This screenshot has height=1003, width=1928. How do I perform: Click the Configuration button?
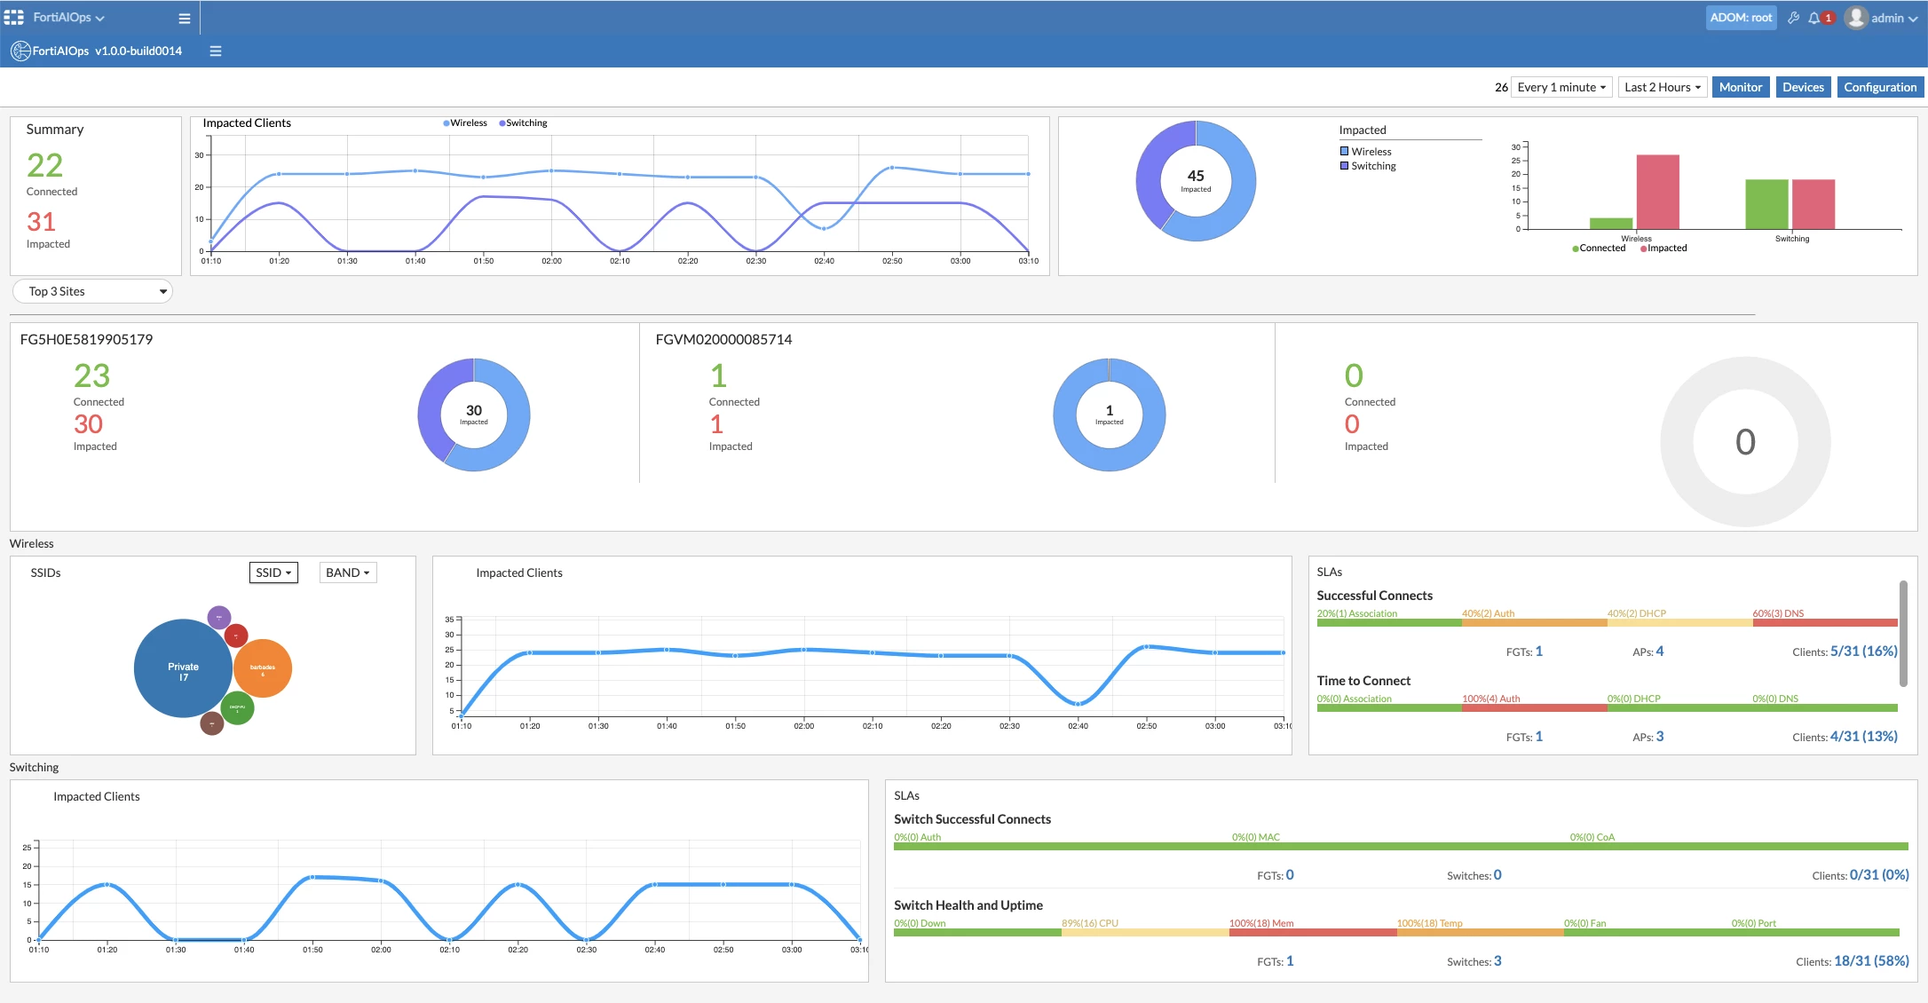click(1880, 87)
